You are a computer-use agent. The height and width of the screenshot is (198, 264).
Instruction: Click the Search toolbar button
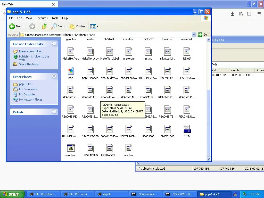(59, 26)
